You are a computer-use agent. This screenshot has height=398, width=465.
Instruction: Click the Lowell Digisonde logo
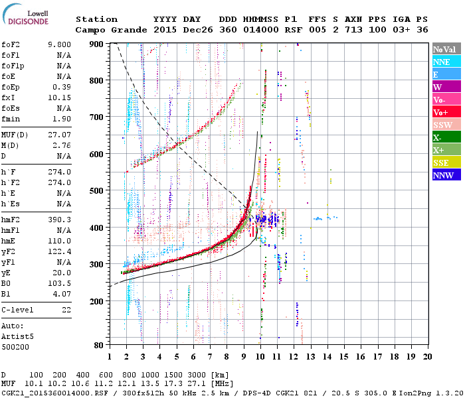pyautogui.click(x=25, y=15)
